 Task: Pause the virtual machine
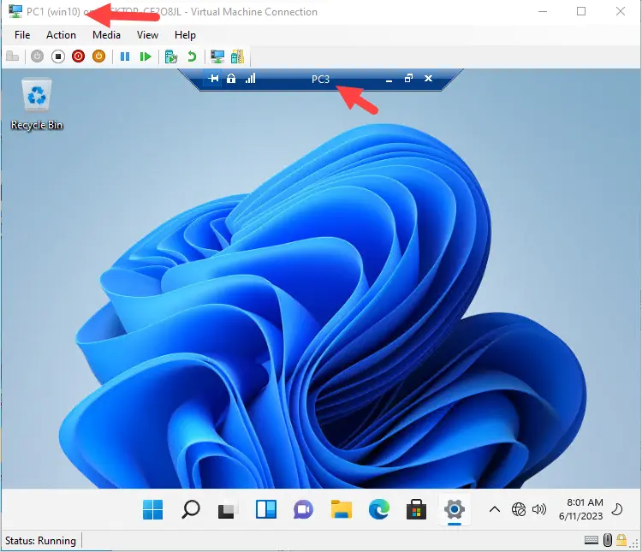[x=125, y=56]
